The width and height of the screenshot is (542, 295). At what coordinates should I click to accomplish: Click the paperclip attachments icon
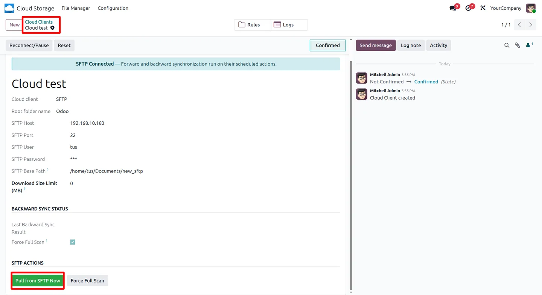click(518, 45)
